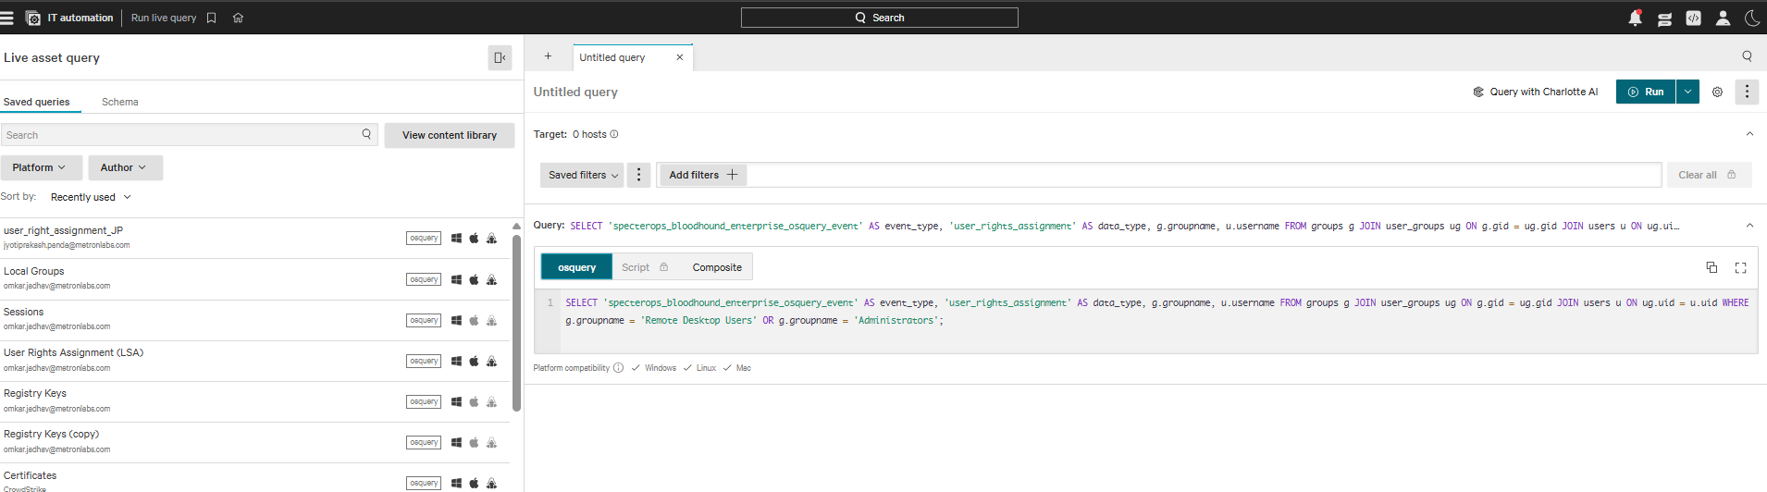Open Saved filters more options menu
The width and height of the screenshot is (1767, 492).
[638, 175]
